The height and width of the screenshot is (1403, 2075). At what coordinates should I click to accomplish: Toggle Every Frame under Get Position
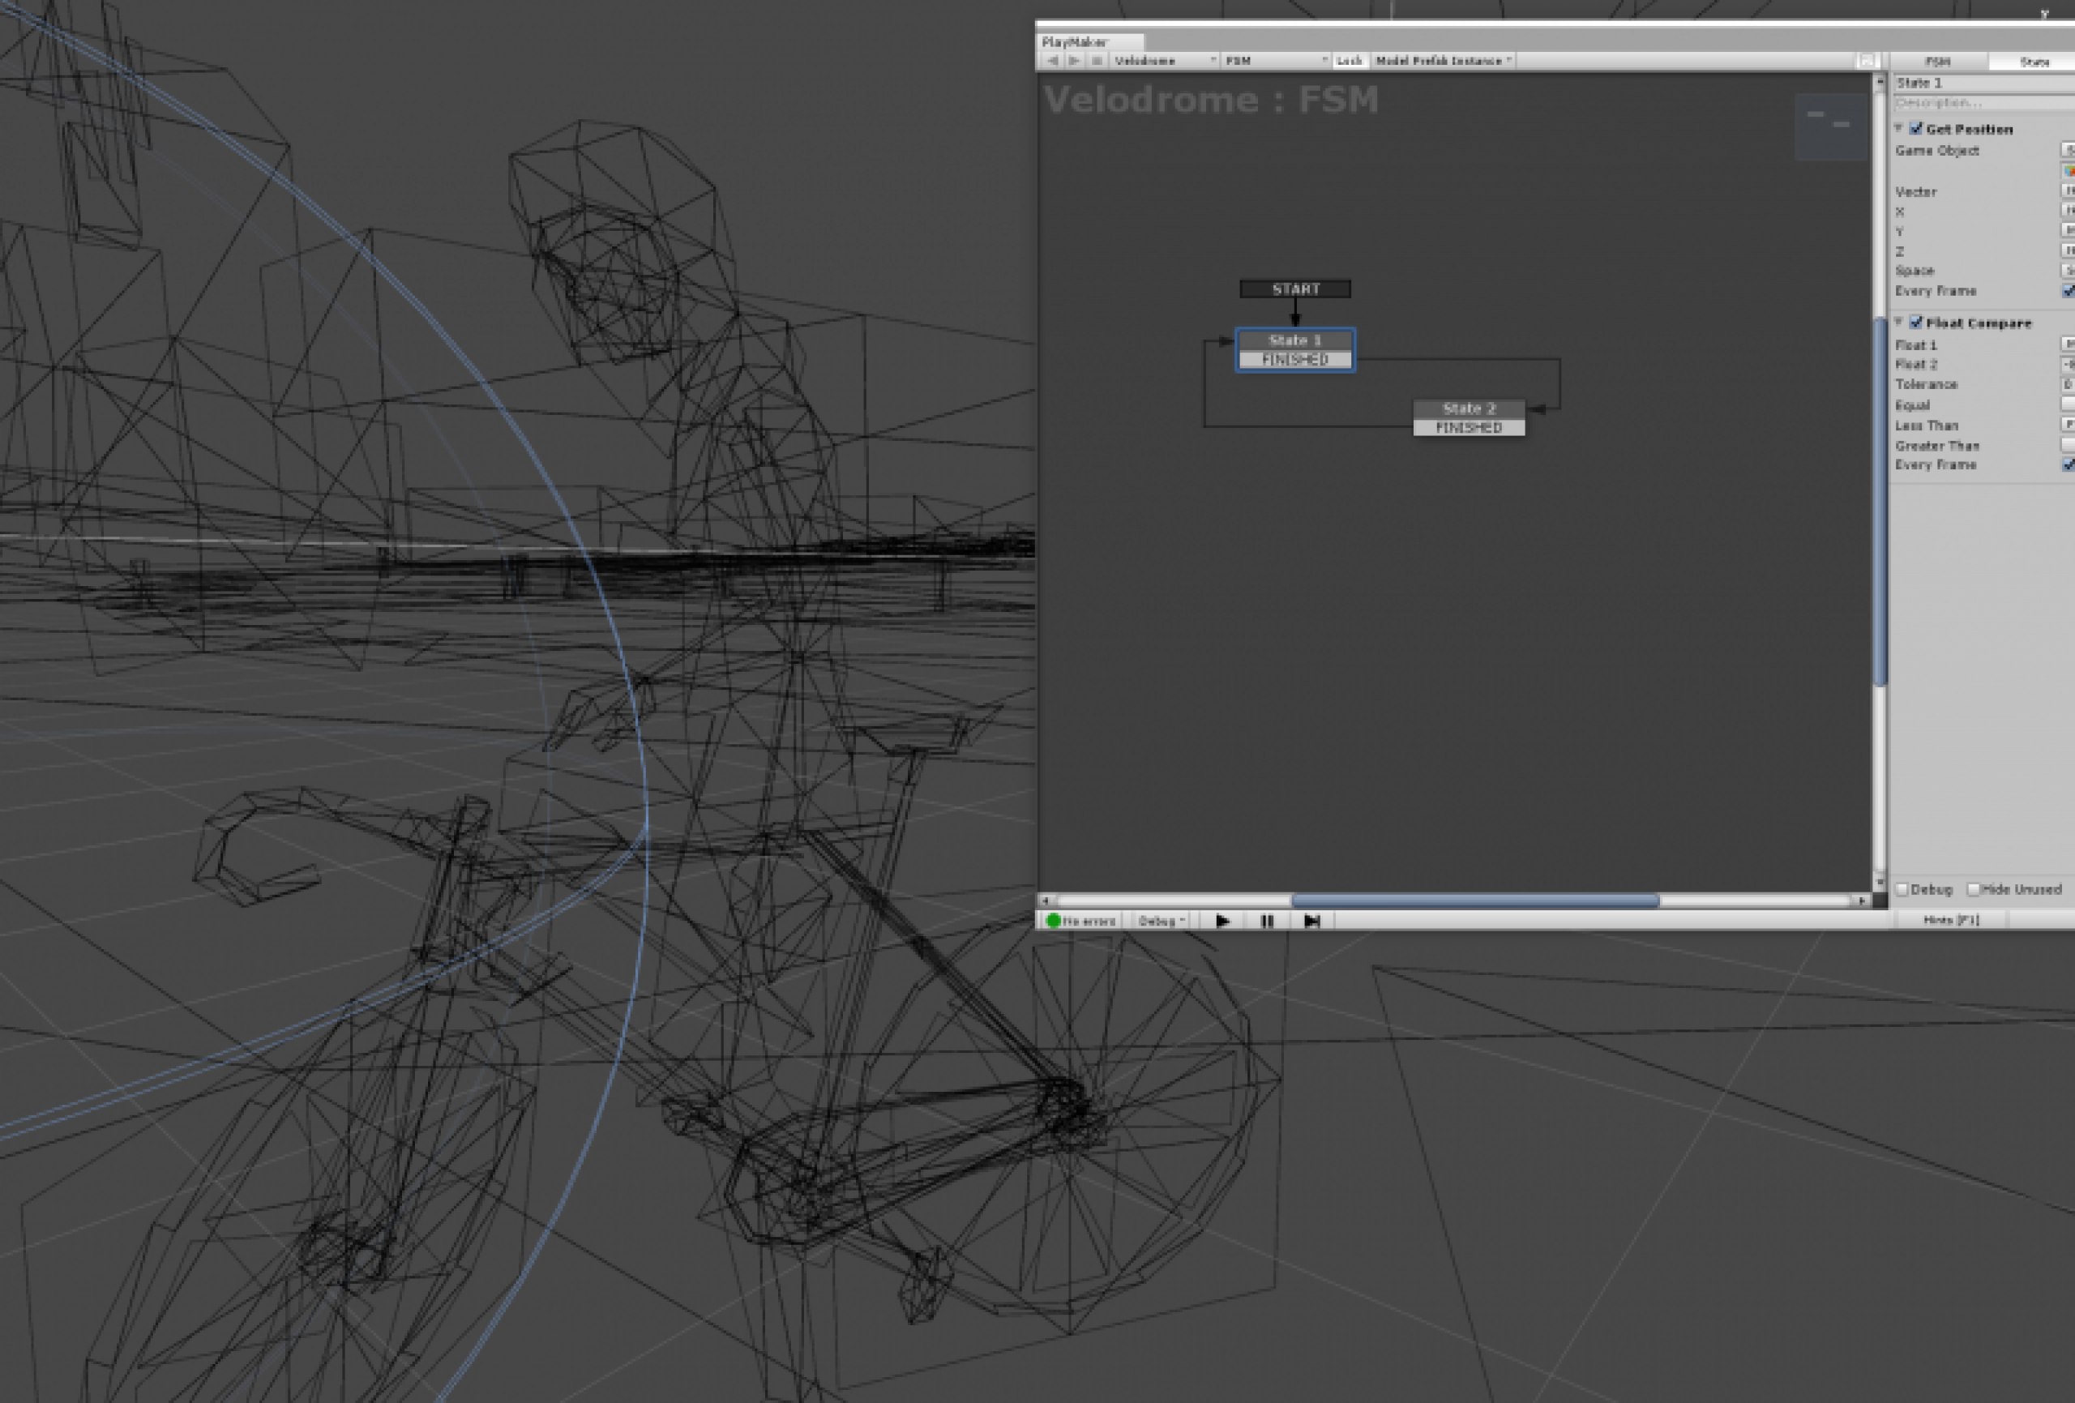click(2068, 291)
